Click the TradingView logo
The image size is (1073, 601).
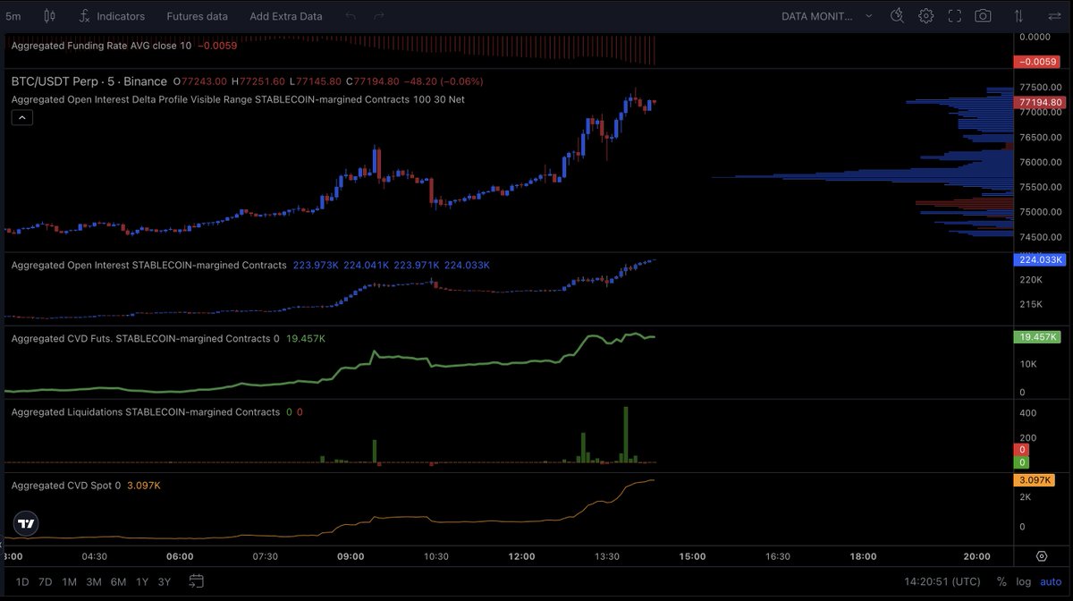click(x=26, y=524)
